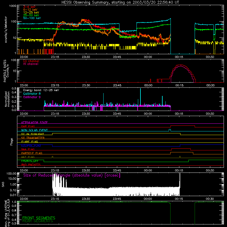Viewport: 227px width, 227px height.
Task: Click the 100.00 y-axis label on the SAS plot
Action: point(11,173)
